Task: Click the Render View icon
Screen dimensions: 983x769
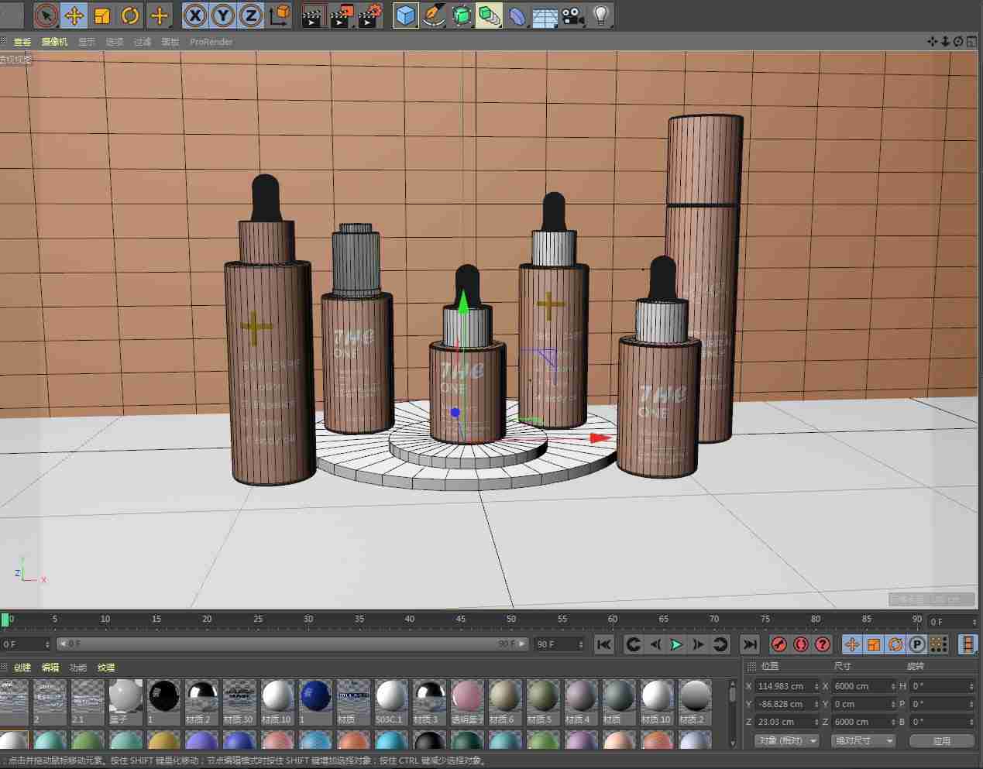Action: point(313,15)
